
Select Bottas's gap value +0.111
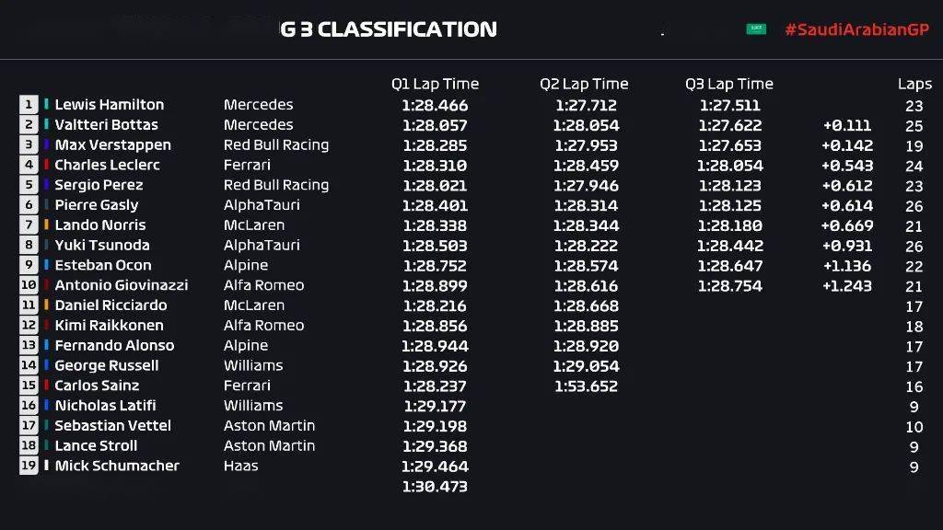coord(847,125)
